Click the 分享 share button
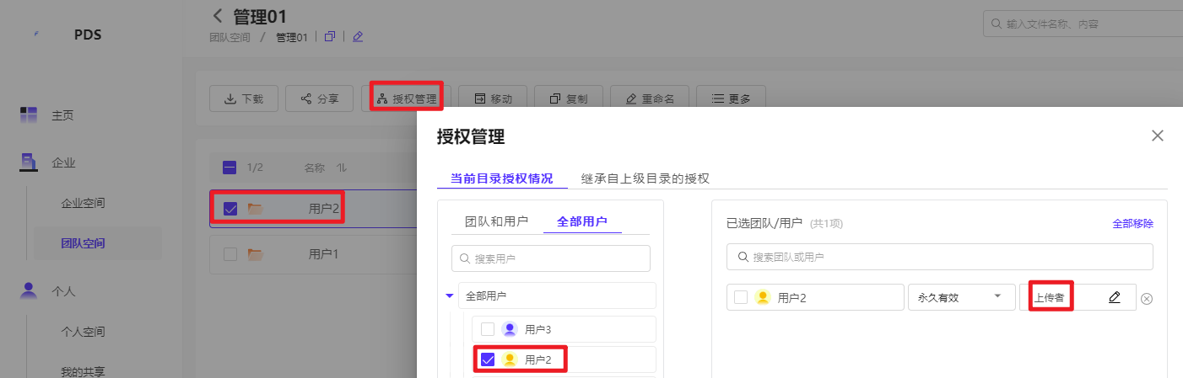1183x378 pixels. click(x=319, y=98)
